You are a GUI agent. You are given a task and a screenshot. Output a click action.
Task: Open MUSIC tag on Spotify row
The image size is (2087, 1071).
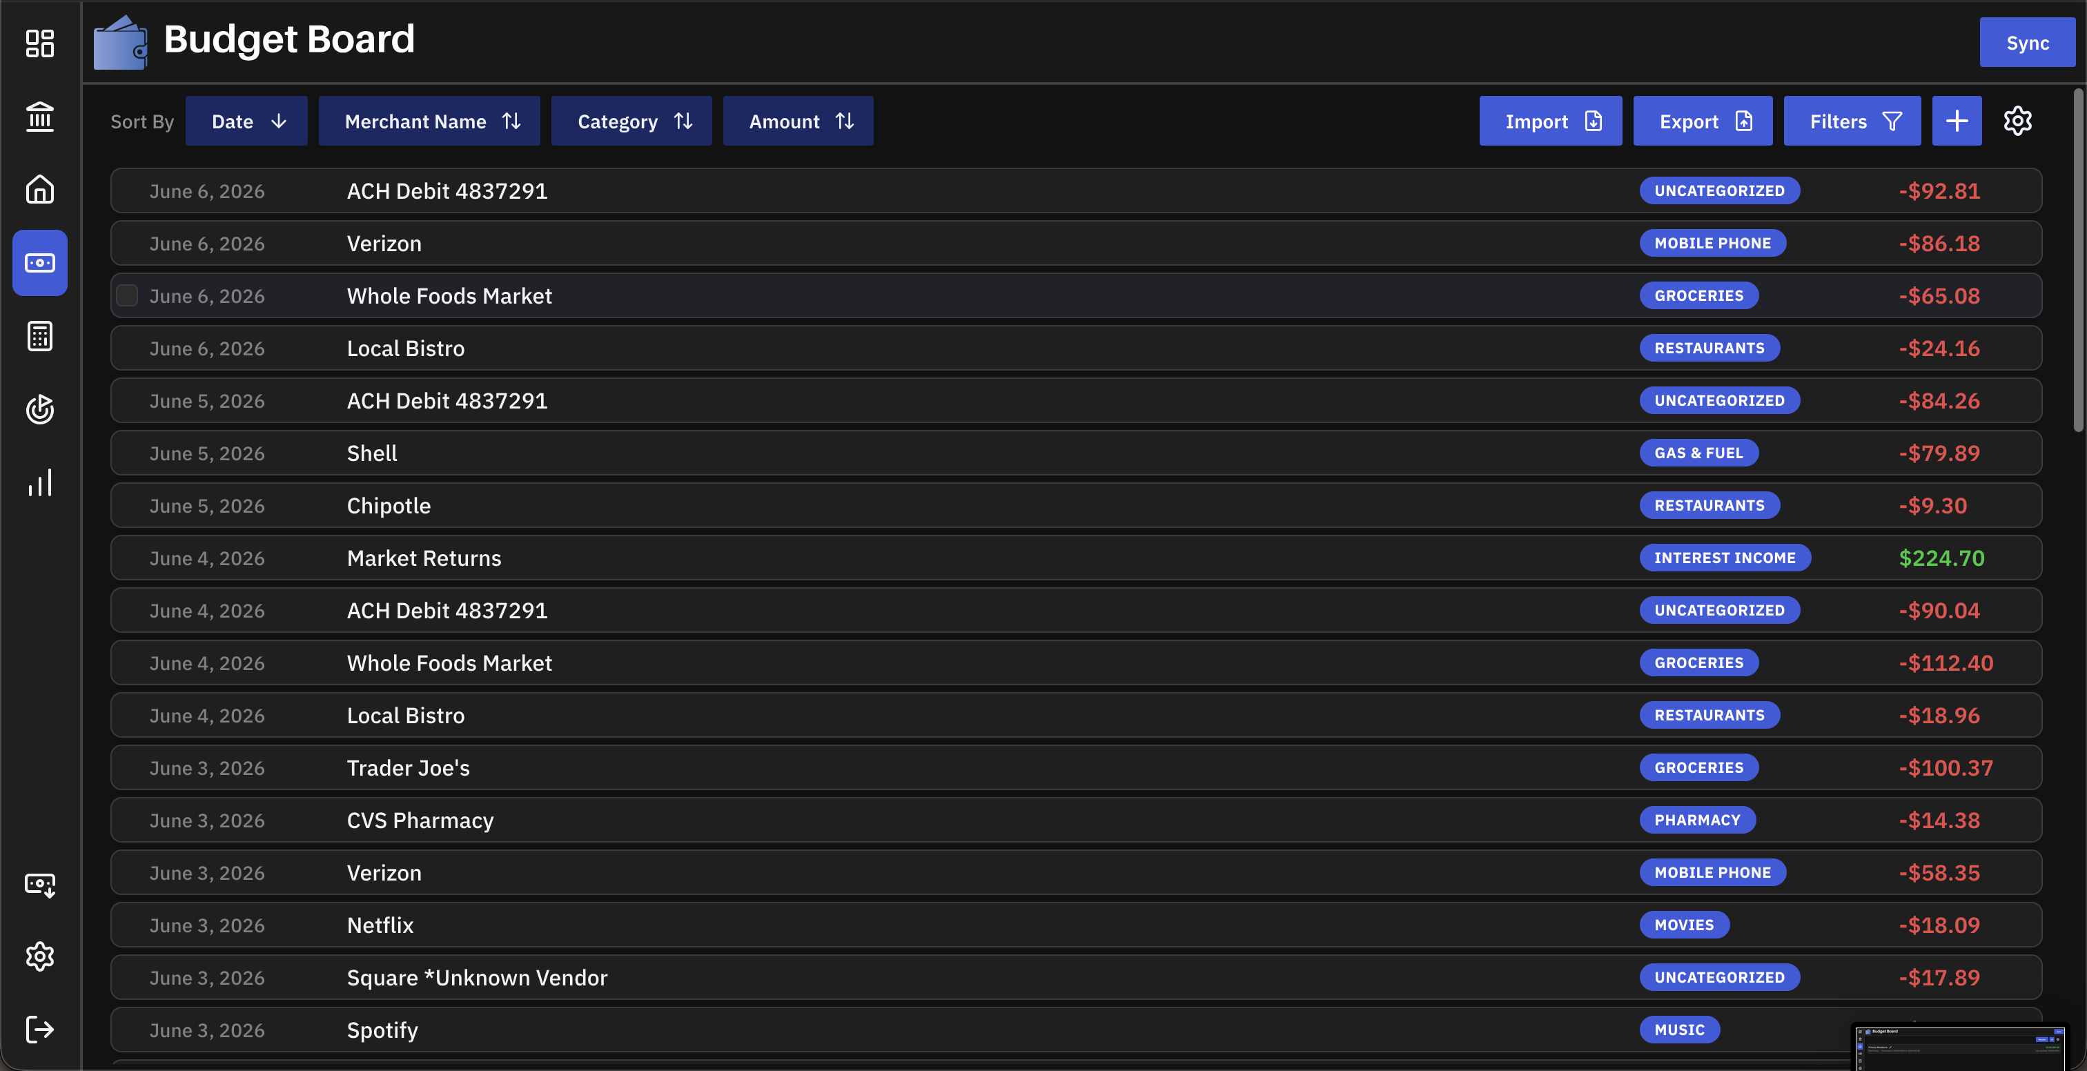1680,1030
